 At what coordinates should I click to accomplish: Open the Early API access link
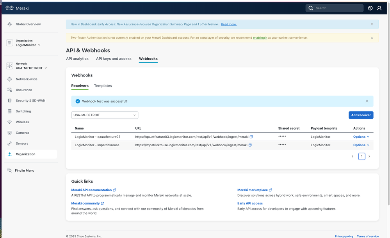pyautogui.click(x=250, y=203)
